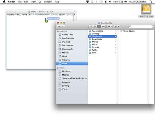The image size is (155, 116).
Task: Click the Time Machine menu bar icon
Action: pyautogui.click(x=92, y=2)
